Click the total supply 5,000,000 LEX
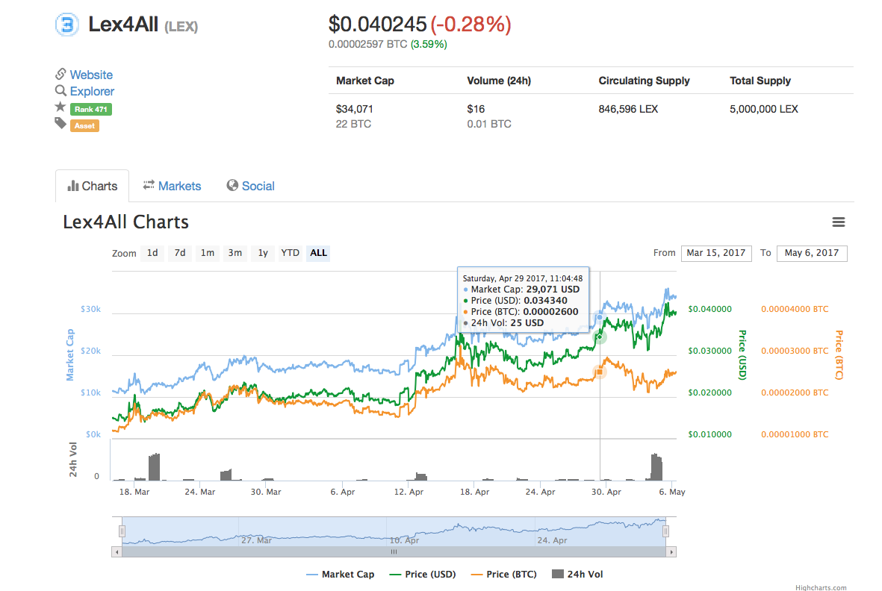882x591 pixels. (764, 109)
